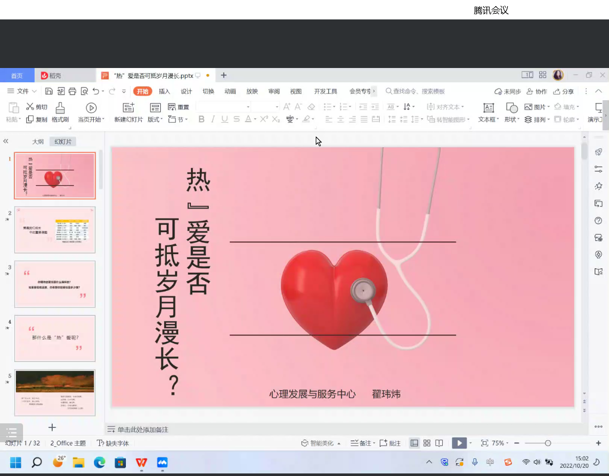Open the 75% zoom level dropdown
Screen dimensions: 609x476
[x=501, y=443]
